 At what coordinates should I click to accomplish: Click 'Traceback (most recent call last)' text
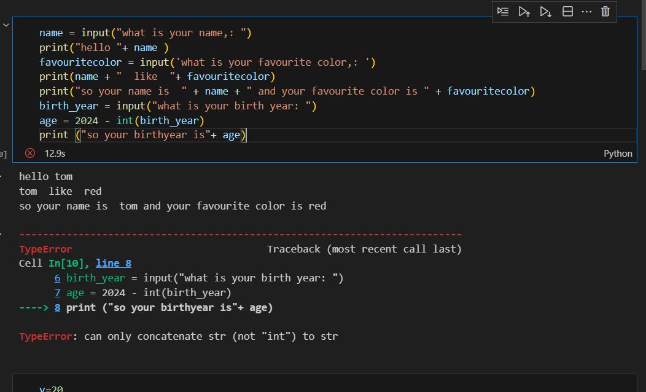pyautogui.click(x=364, y=249)
